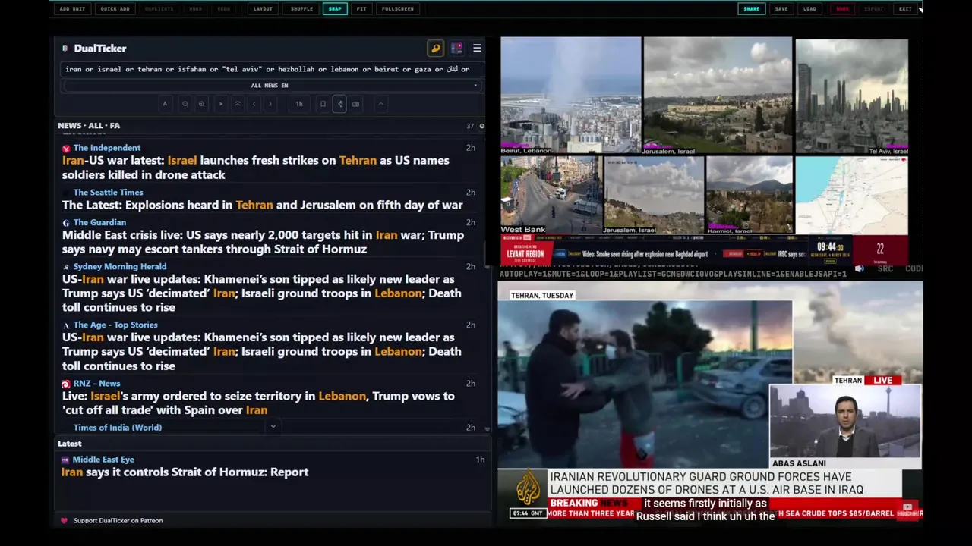Go to next item with right arrow
Image resolution: width=972 pixels, height=546 pixels.
coord(270,104)
